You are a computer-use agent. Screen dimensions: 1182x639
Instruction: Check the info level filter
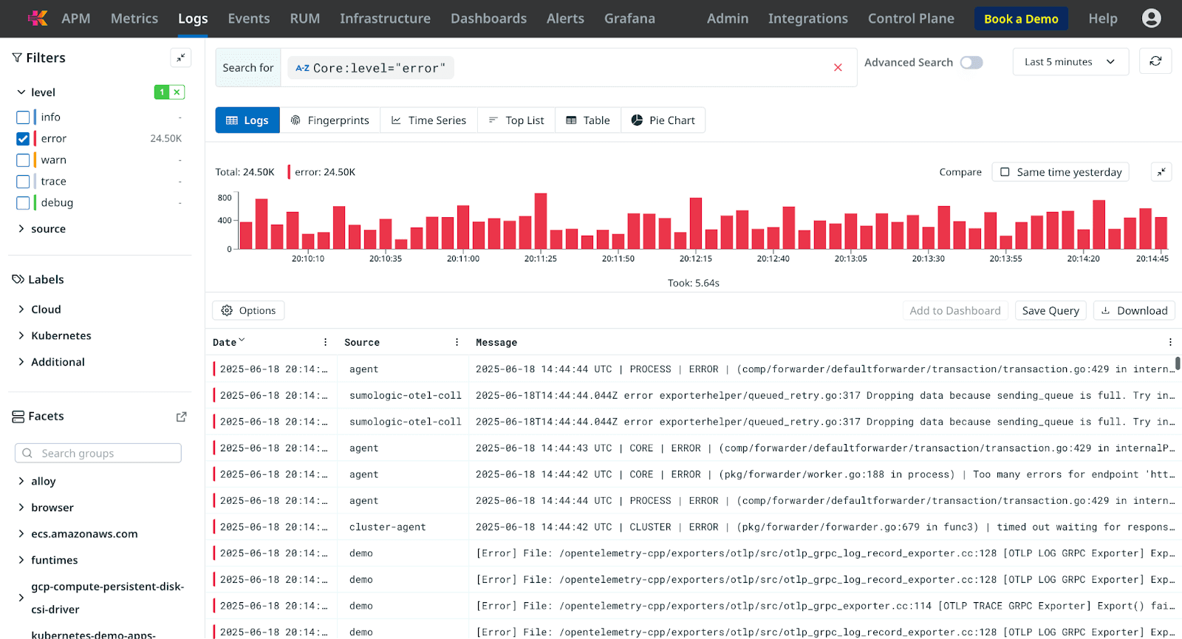coord(23,117)
